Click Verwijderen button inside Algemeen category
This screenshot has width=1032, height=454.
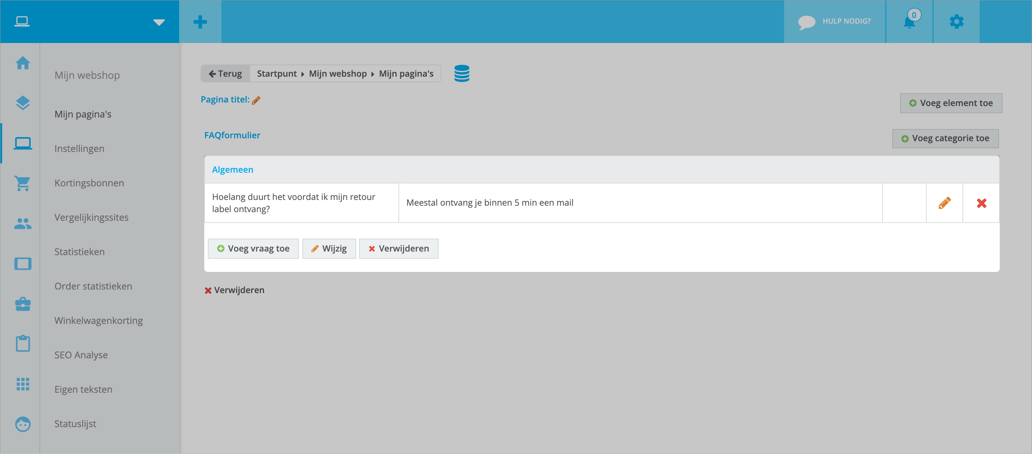tap(398, 248)
